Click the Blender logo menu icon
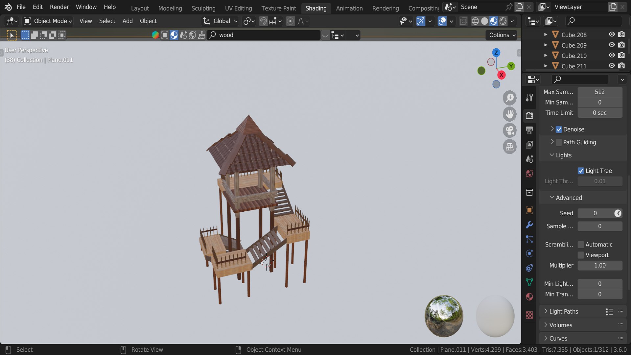631x355 pixels. pos(8,7)
